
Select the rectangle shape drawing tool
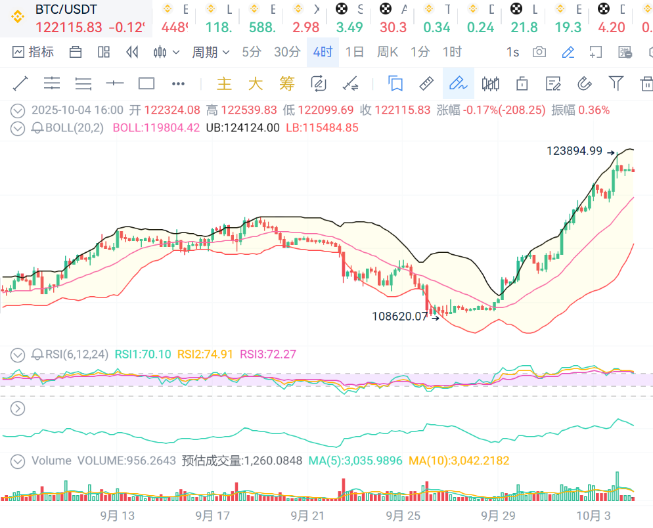pyautogui.click(x=146, y=83)
